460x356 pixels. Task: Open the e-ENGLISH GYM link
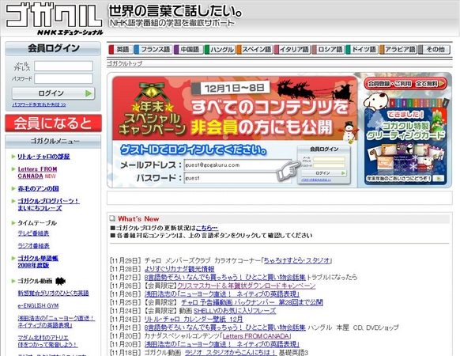[38, 306]
